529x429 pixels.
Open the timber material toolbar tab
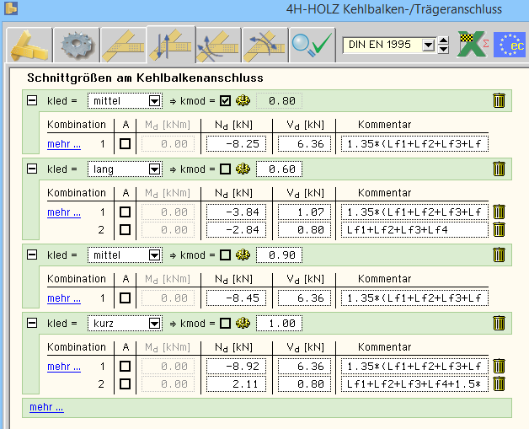point(28,45)
